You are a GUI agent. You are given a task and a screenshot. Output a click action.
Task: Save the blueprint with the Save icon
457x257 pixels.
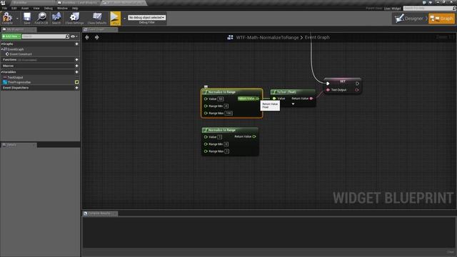[x=27, y=17]
